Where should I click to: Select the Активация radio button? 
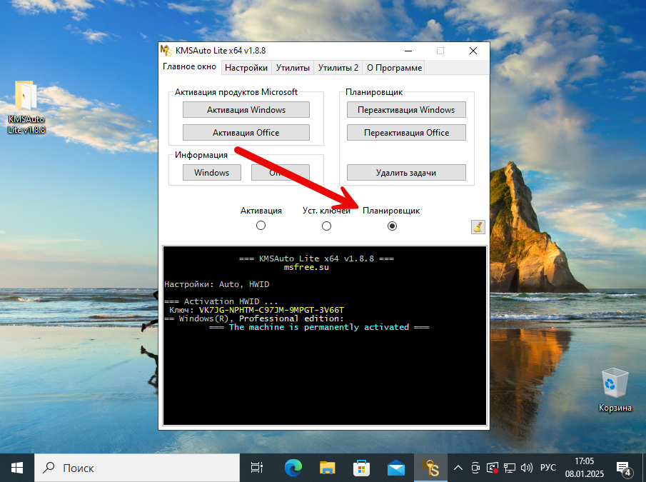tap(261, 226)
